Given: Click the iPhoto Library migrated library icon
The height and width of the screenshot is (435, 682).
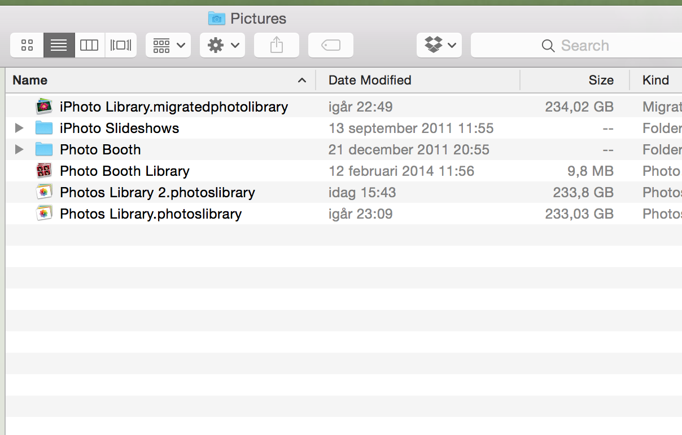Looking at the screenshot, I should coord(43,106).
